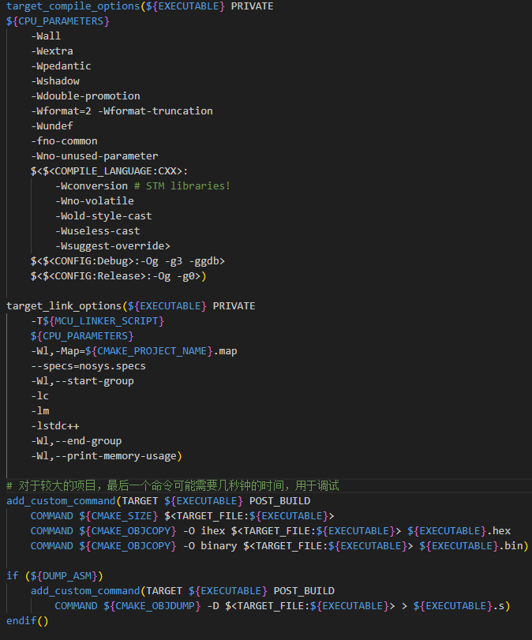Click the CONFIG:Release generator expression line
The width and height of the screenshot is (532, 640).
118,276
